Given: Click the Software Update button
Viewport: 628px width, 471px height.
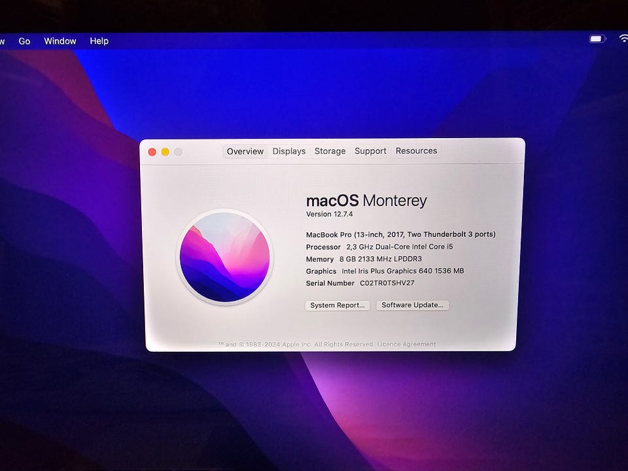Looking at the screenshot, I should (413, 305).
